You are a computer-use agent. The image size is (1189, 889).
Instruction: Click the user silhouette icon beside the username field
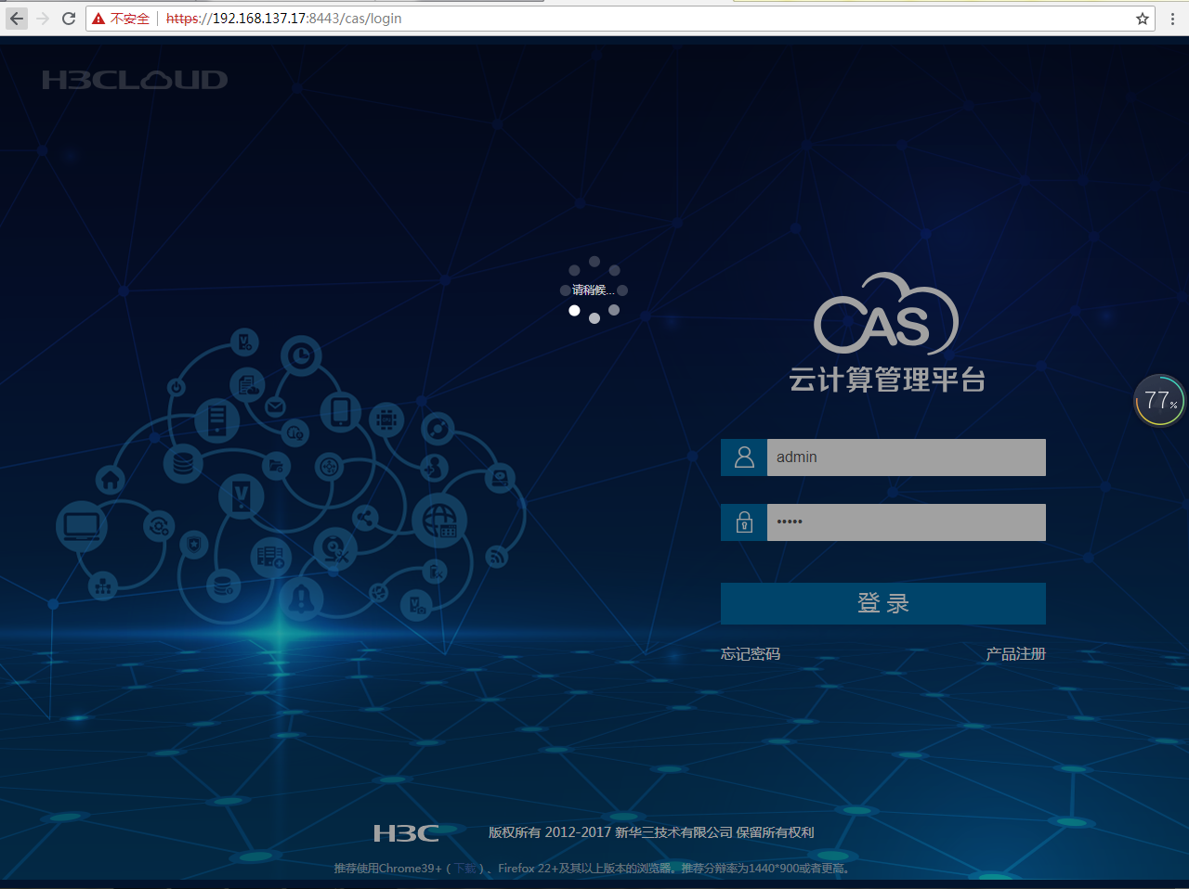pos(744,457)
